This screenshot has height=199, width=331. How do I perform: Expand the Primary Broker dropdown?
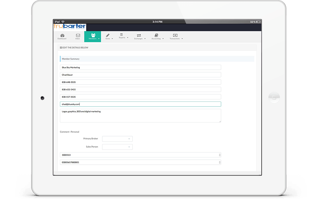[x=117, y=139]
